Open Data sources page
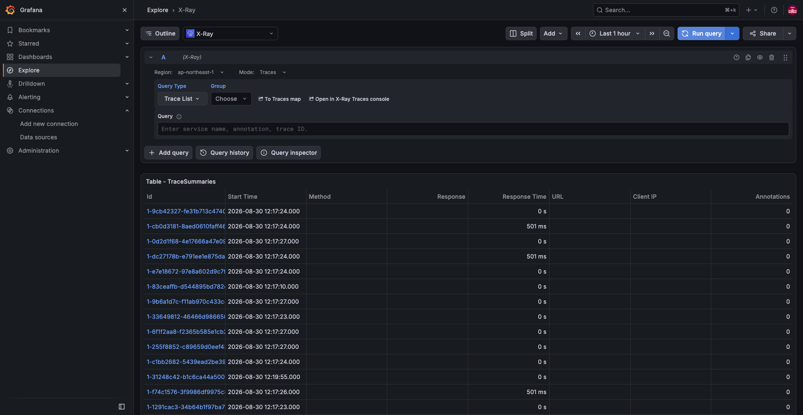This screenshot has width=803, height=415. coord(38,137)
